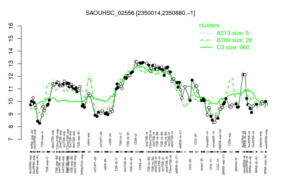Click y-axis tick label 8
The image size is (283, 177).
click(x=11, y=127)
